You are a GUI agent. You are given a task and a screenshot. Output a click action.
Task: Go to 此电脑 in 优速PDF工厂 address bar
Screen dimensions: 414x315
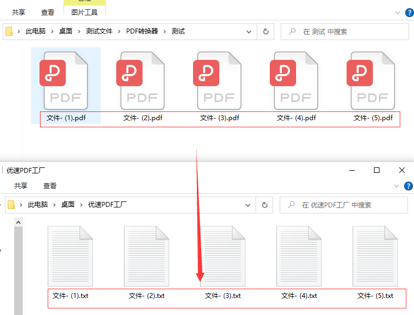(38, 205)
